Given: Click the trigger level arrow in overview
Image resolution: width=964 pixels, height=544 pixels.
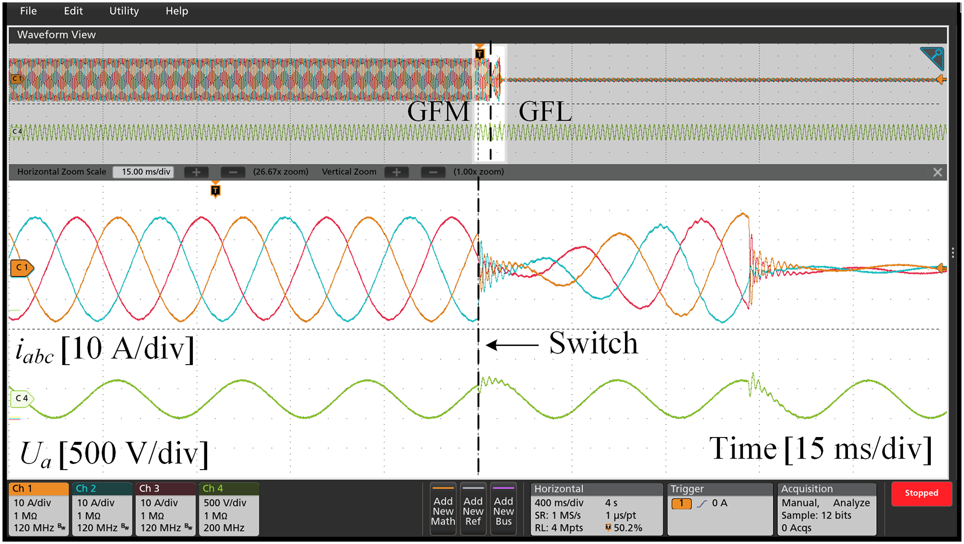Looking at the screenshot, I should 942,79.
